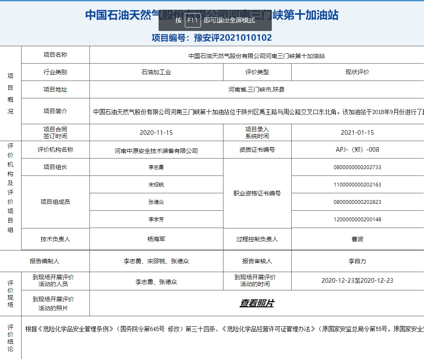Select the 现状评价 value cell
The height and width of the screenshot is (359, 424).
[x=357, y=72]
